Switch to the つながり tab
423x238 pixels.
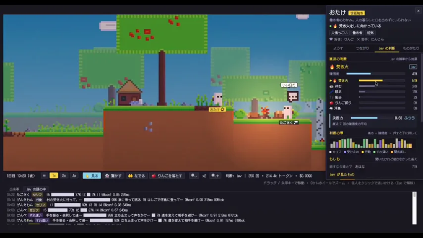(362, 49)
